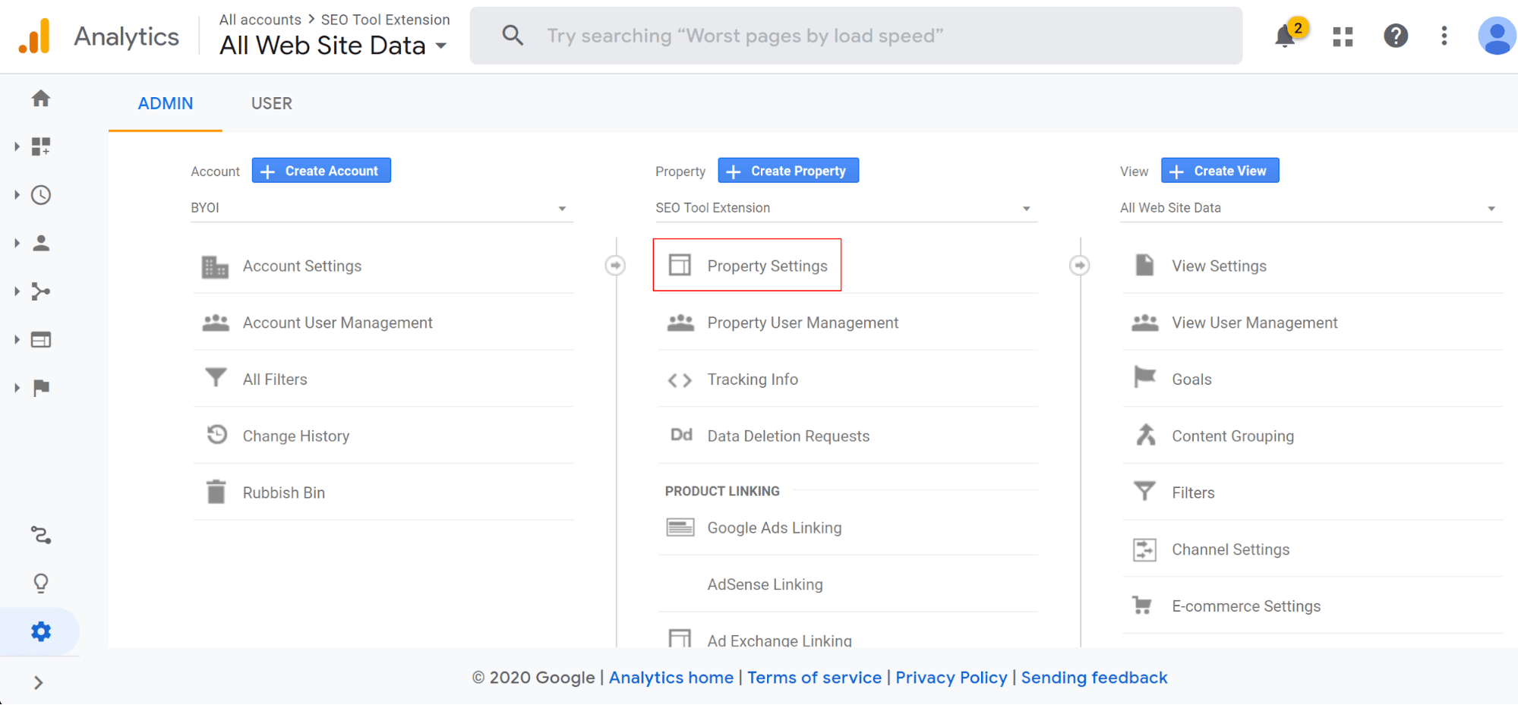Click the View Settings document icon
Image resolution: width=1518 pixels, height=705 pixels.
tap(1144, 265)
